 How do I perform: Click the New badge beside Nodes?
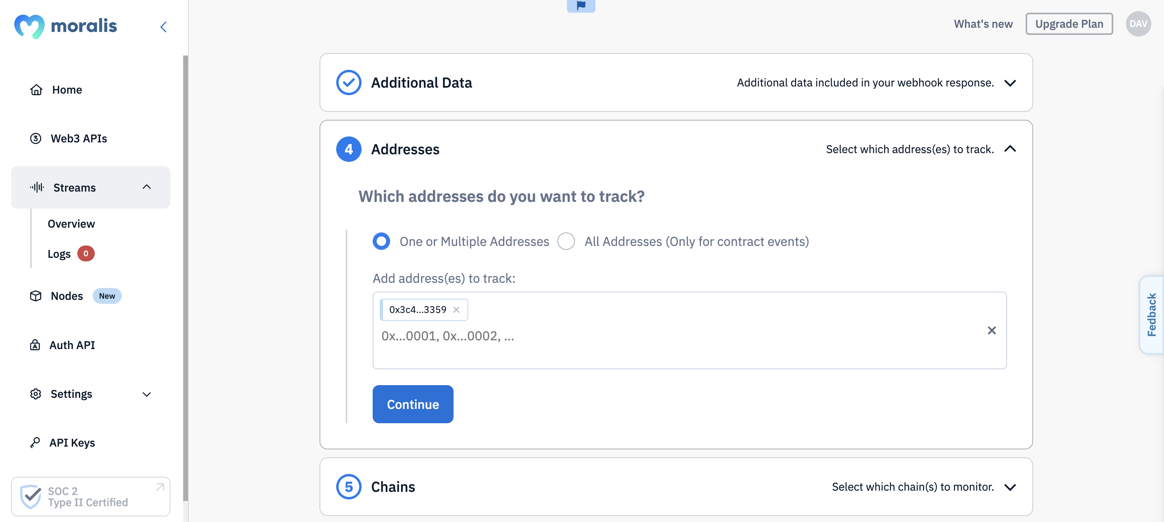coord(107,296)
